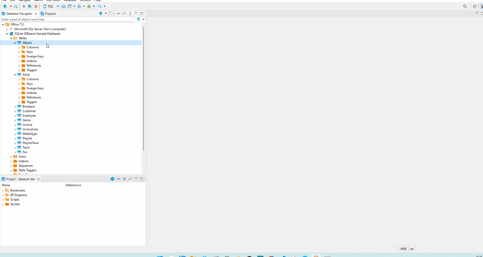
Task: Open the filter settings dropdown arrow
Action: click(144, 19)
